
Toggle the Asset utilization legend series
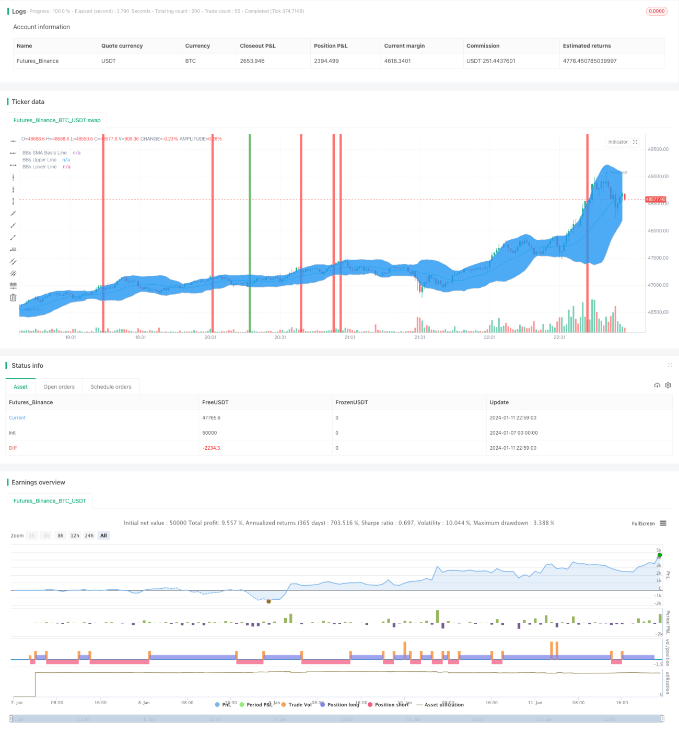pyautogui.click(x=440, y=704)
